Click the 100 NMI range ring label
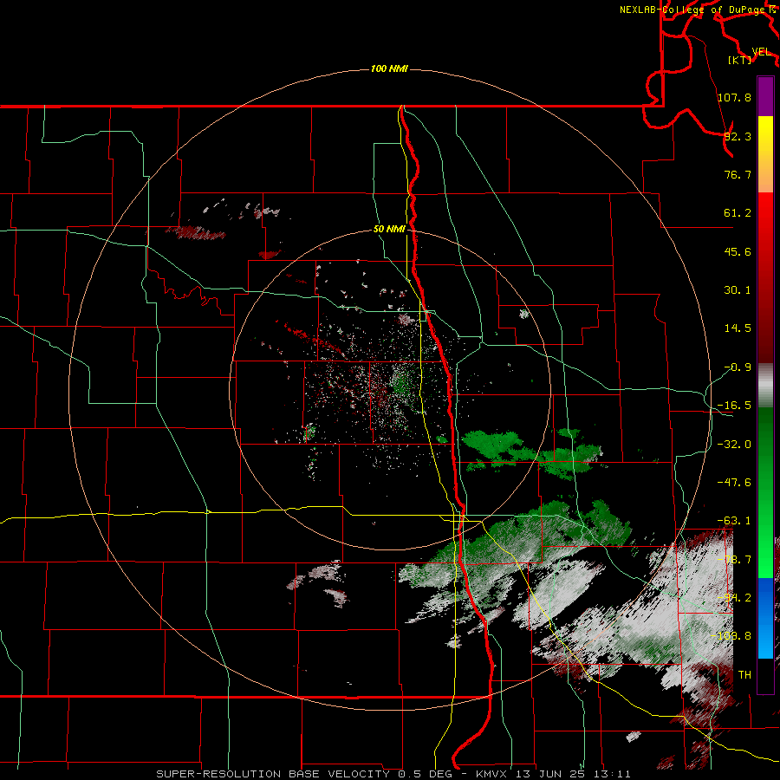Viewport: 780px width, 780px height. (x=389, y=68)
